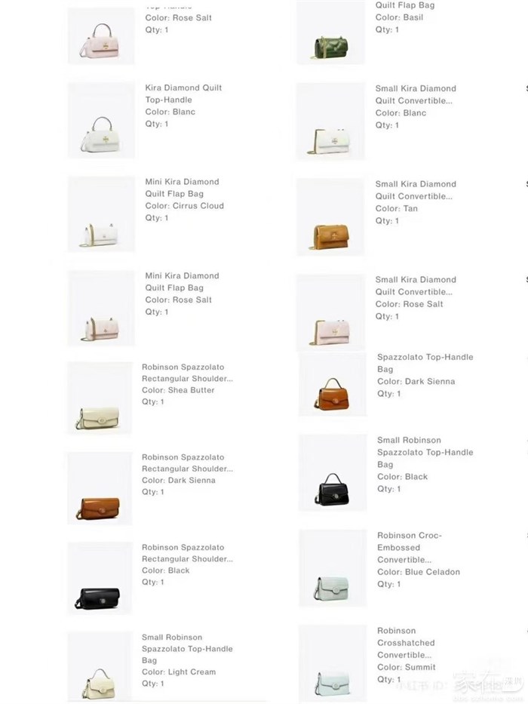The height and width of the screenshot is (704, 528).
Task: Open the Small Kira Rose Salt Convertible thumbnail
Action: tap(331, 312)
